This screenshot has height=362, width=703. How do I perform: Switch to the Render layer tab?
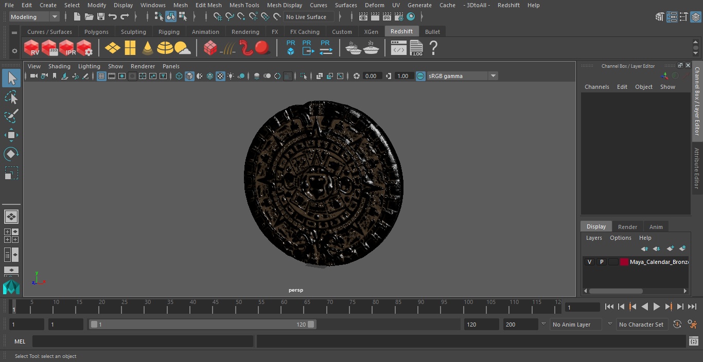tap(627, 227)
